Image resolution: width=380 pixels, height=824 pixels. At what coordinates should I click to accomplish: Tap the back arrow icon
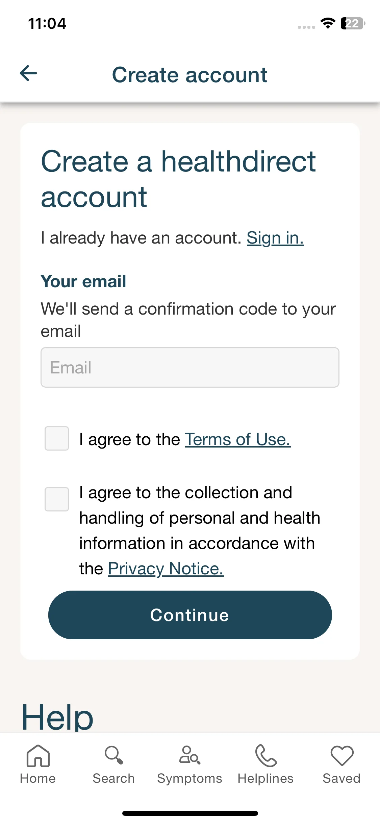28,73
